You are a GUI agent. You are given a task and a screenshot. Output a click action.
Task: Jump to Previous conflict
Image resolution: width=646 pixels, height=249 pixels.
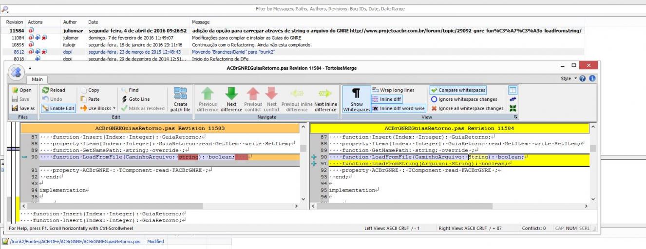253,99
